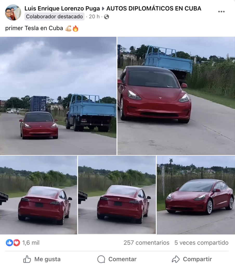This screenshot has height=267, width=235.
Task: Click the share arrow Compartir icon
Action: point(175,259)
